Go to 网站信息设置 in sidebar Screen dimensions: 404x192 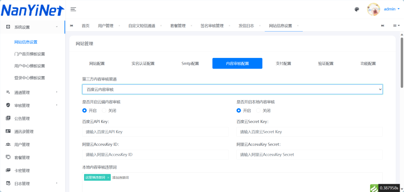click(x=26, y=42)
